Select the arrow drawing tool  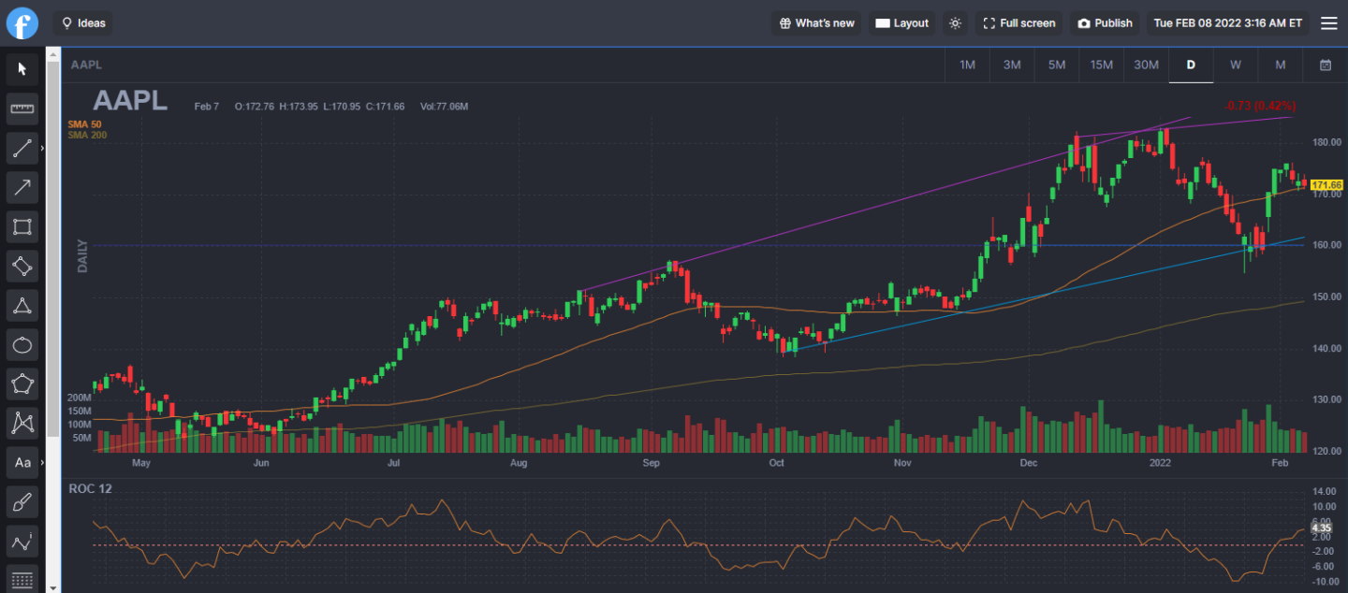(22, 187)
